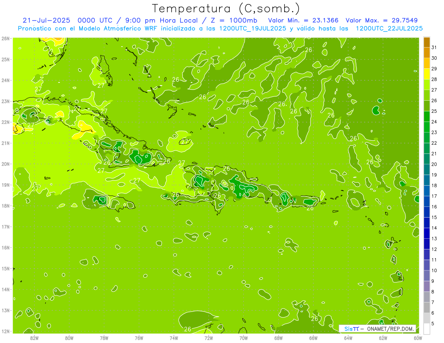The image size is (444, 343).
Task: Click the '76W' longitude label
Action: pyautogui.click(x=139, y=338)
